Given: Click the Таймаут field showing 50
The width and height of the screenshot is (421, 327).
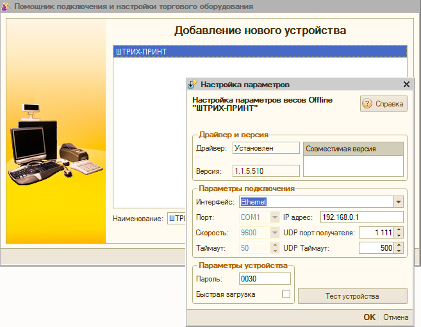Looking at the screenshot, I should coord(254,247).
